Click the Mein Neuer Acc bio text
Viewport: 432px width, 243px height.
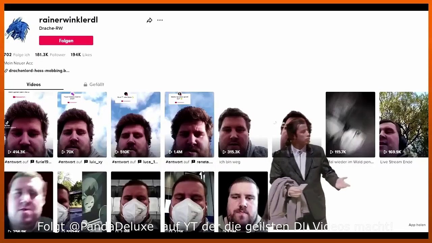point(19,63)
